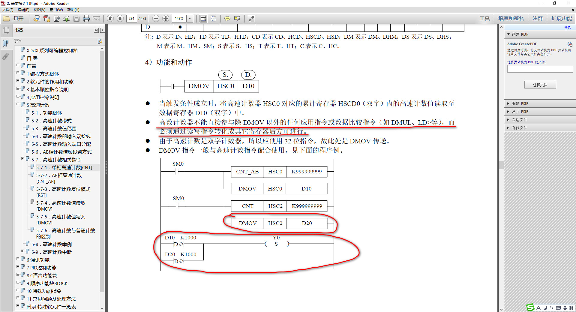This screenshot has height=312, width=576.
Task: Go to the previous page with the up arrow
Action: coord(110,19)
